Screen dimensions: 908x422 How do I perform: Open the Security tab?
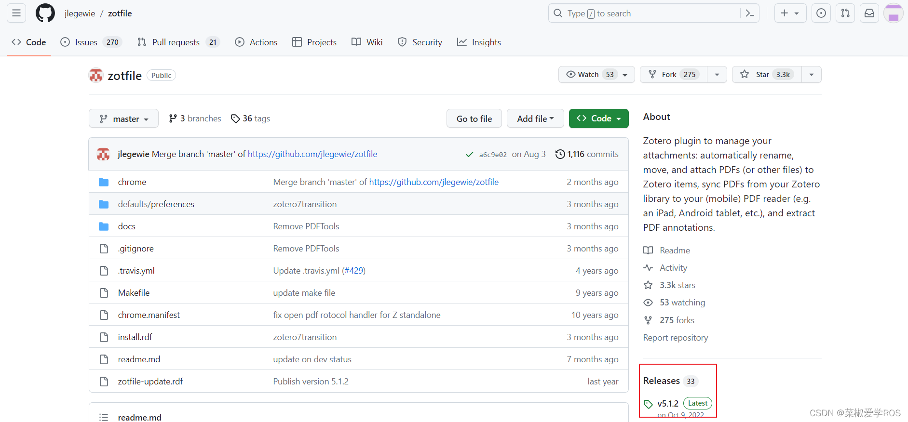[x=420, y=42]
